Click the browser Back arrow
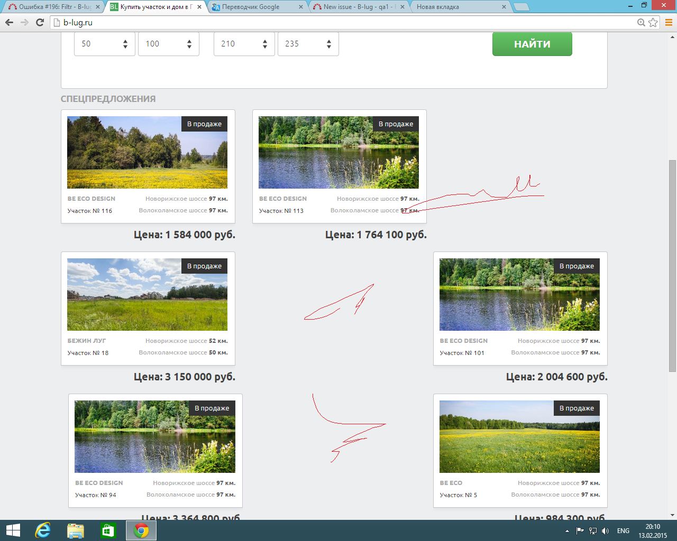677x541 pixels. click(x=9, y=22)
